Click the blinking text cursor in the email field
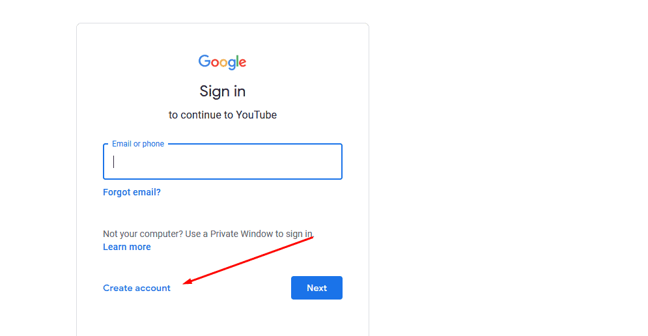 coord(113,161)
